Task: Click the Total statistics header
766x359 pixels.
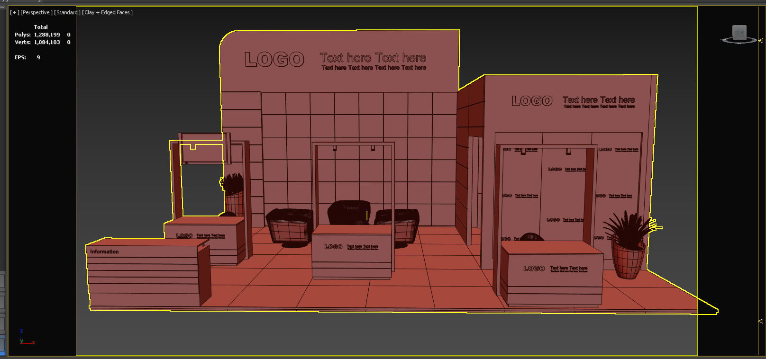Action: [41, 27]
